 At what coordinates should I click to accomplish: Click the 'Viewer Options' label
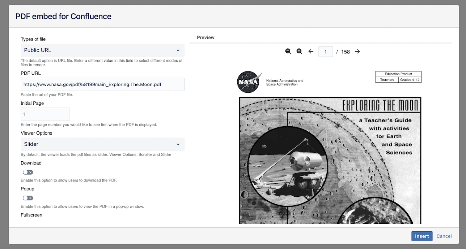(x=37, y=133)
